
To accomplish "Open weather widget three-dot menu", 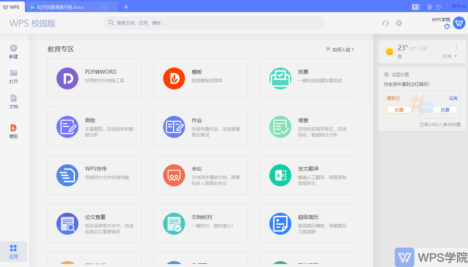I will coord(456,47).
